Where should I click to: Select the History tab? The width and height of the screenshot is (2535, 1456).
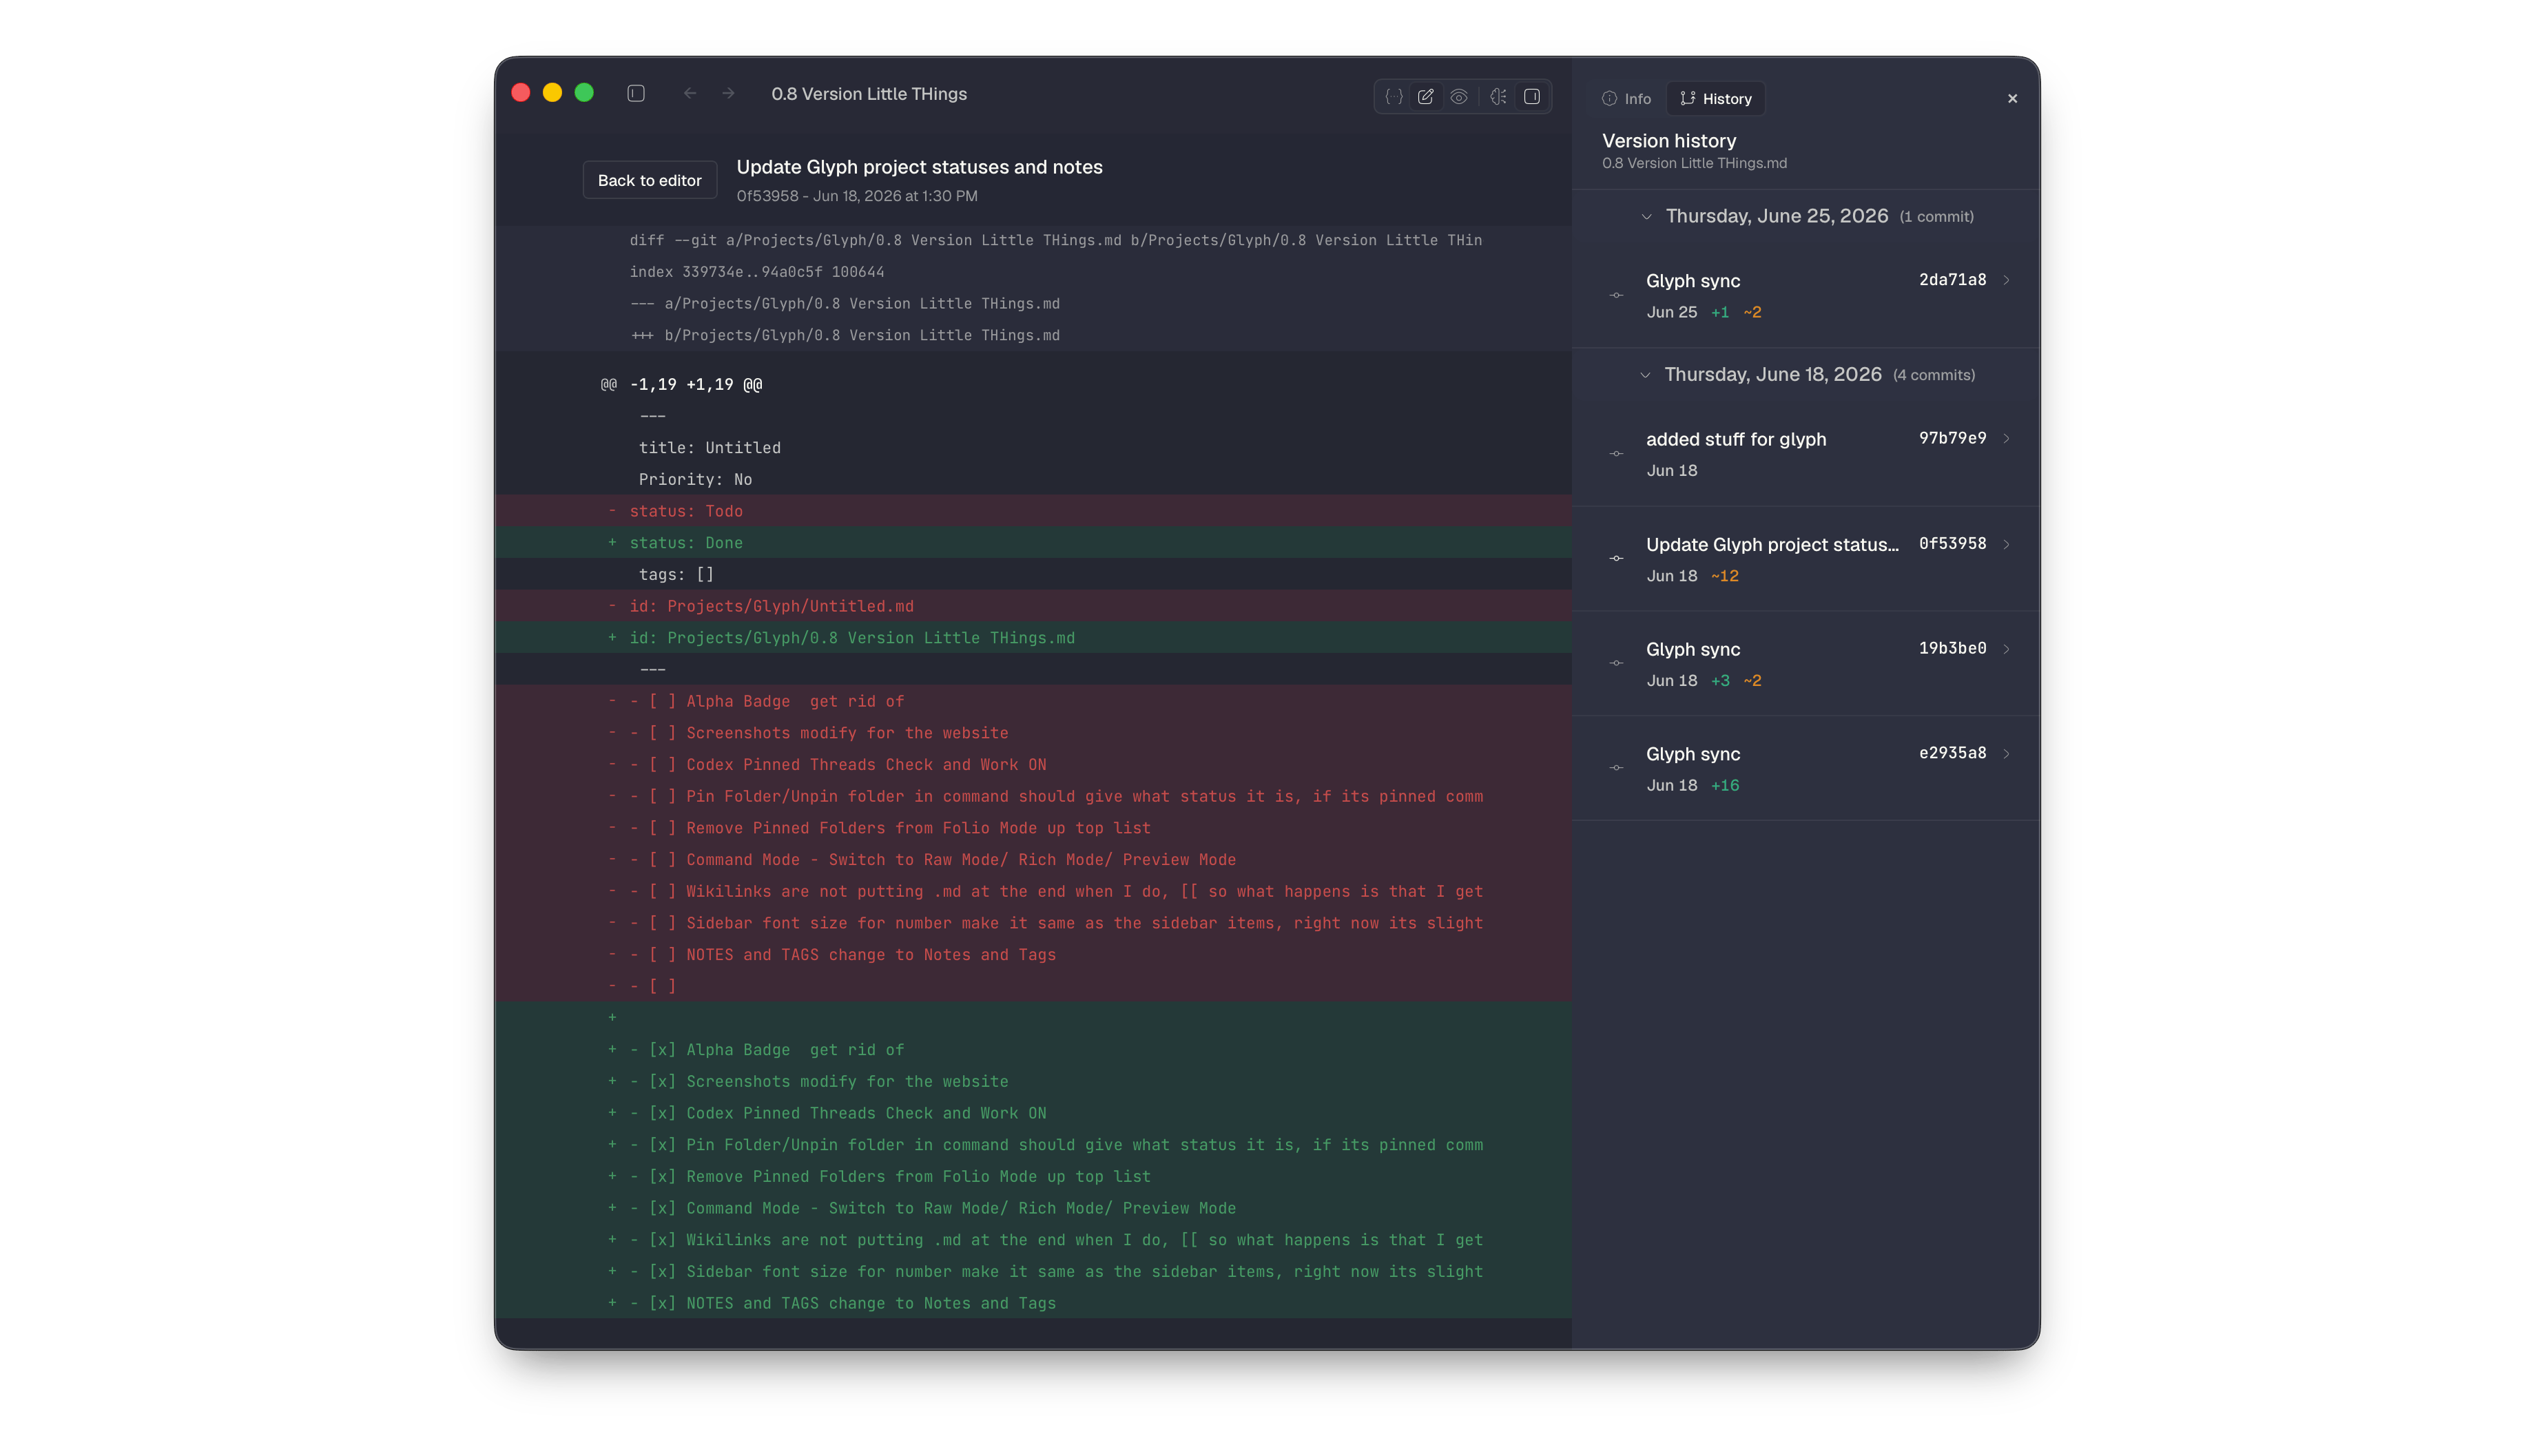(1716, 98)
